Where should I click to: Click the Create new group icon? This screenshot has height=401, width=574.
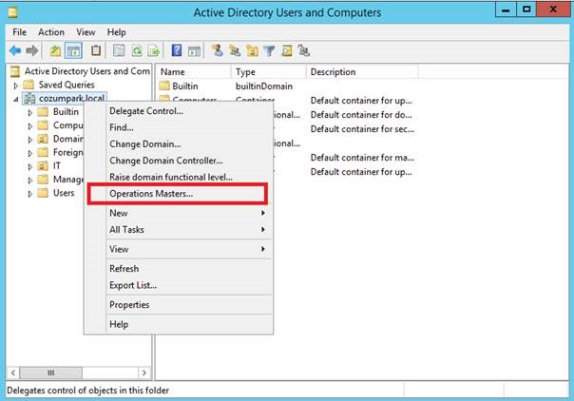(x=235, y=51)
